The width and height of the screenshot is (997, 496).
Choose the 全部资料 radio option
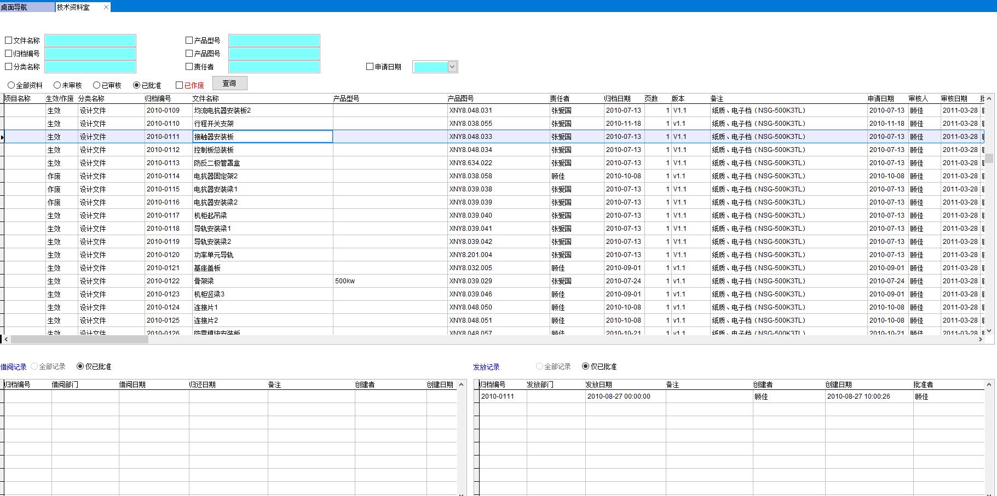pyautogui.click(x=11, y=85)
